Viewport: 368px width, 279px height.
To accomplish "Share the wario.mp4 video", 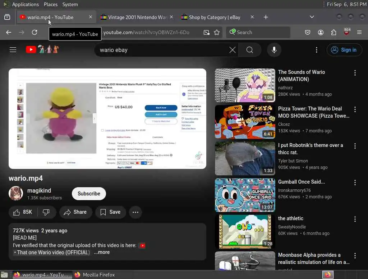I will (75, 212).
